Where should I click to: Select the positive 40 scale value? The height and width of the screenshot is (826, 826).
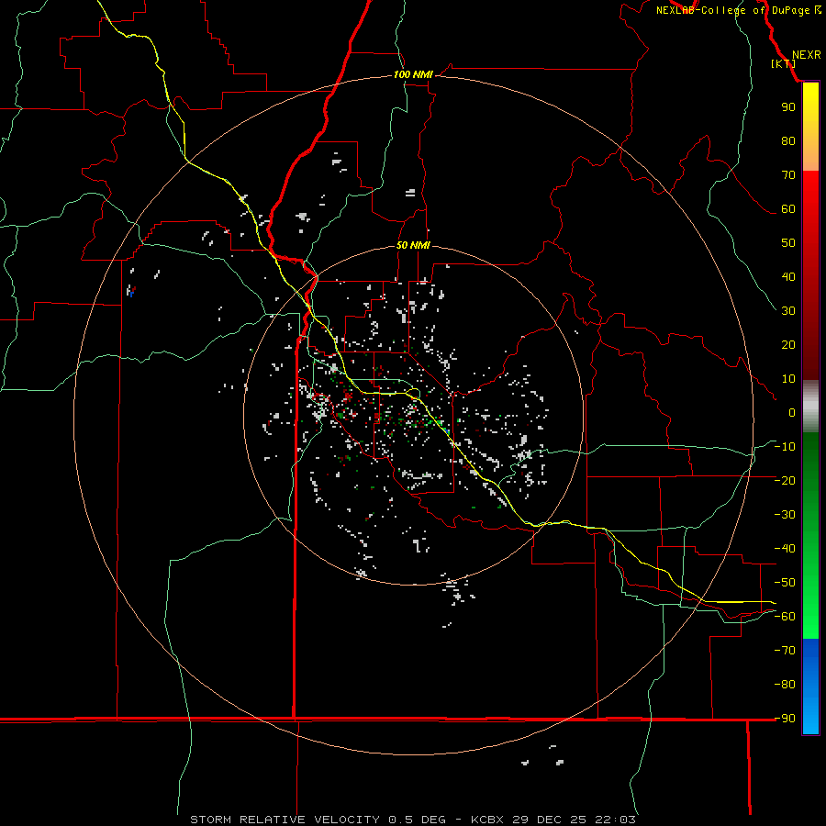(788, 277)
